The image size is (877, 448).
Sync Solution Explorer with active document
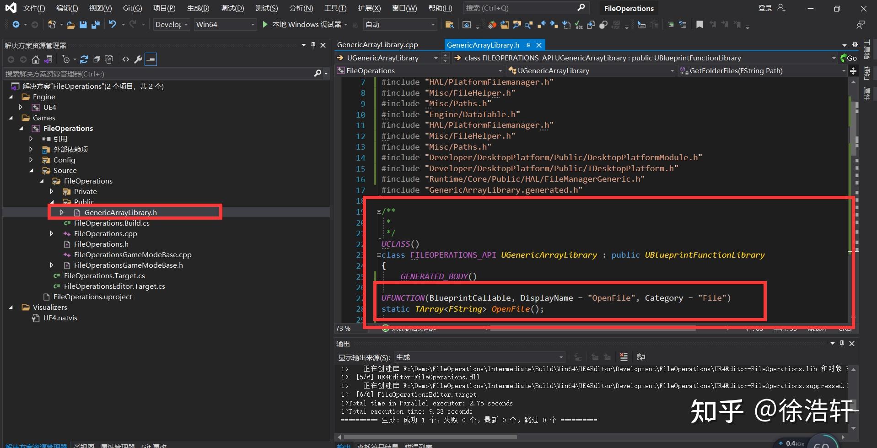[x=48, y=59]
